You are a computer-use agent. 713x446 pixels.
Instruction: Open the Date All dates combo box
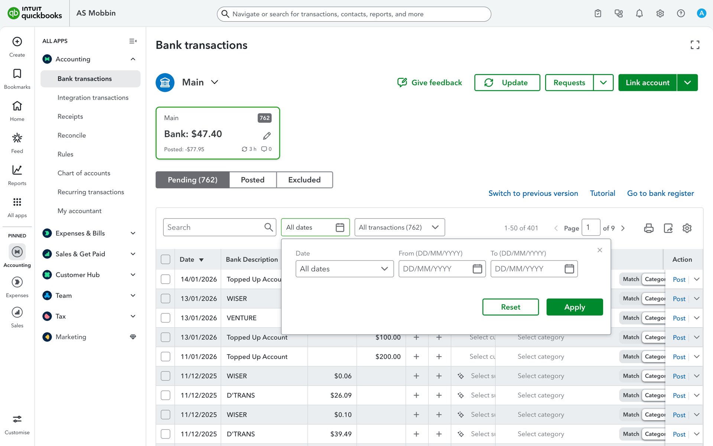[x=345, y=269]
